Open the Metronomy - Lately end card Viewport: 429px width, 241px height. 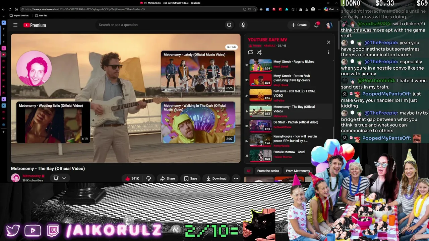point(198,72)
